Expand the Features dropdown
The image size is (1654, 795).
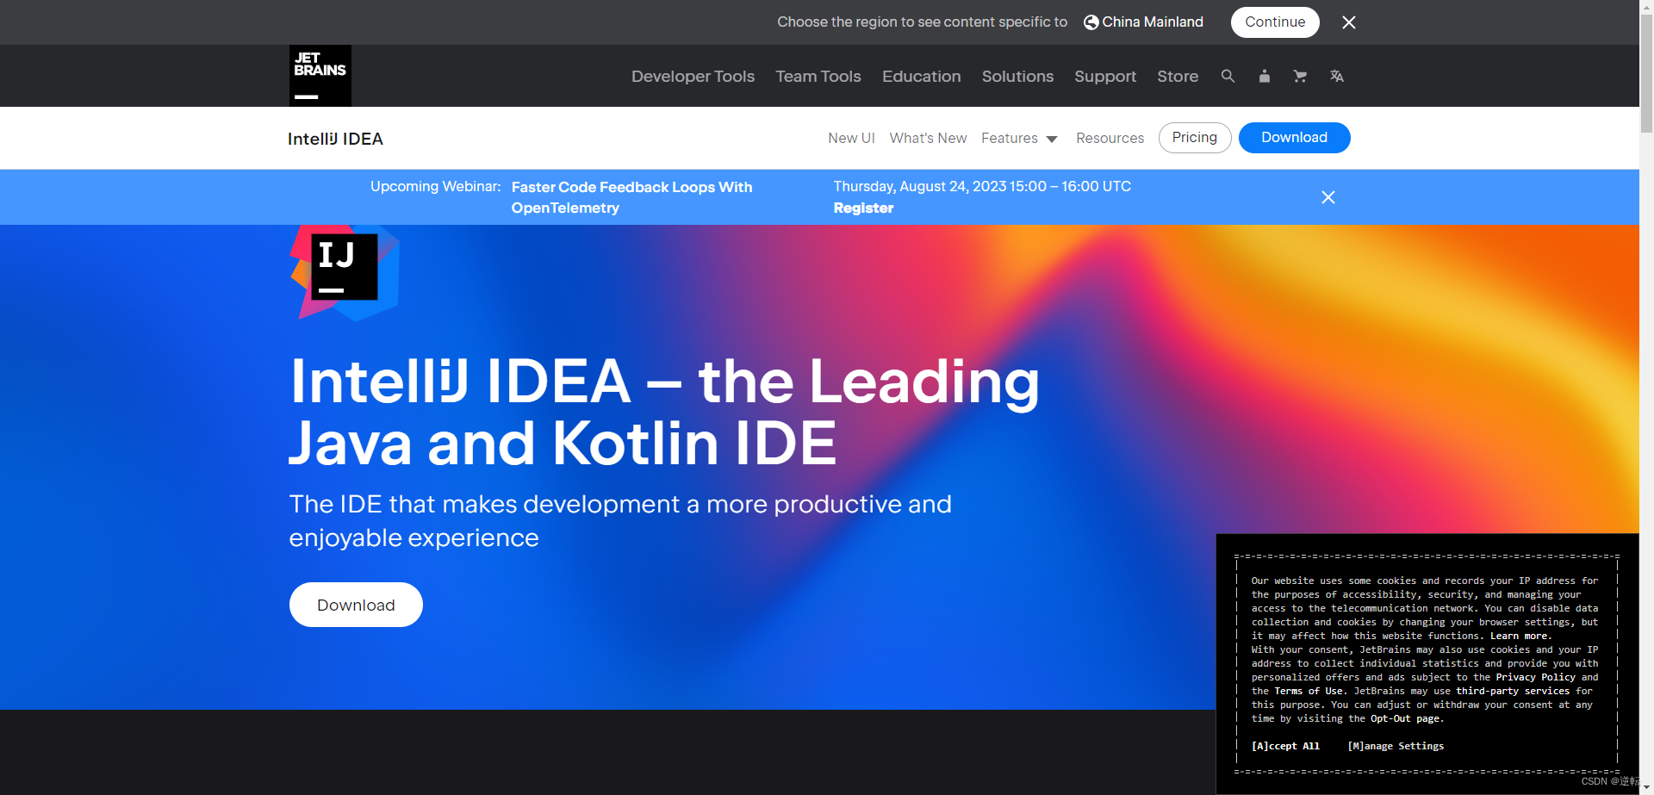tap(1020, 138)
